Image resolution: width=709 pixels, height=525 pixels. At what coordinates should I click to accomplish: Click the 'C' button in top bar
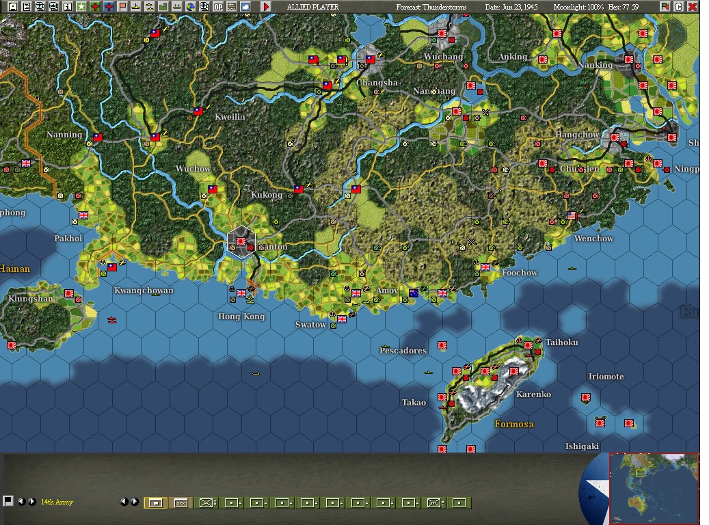(678, 6)
